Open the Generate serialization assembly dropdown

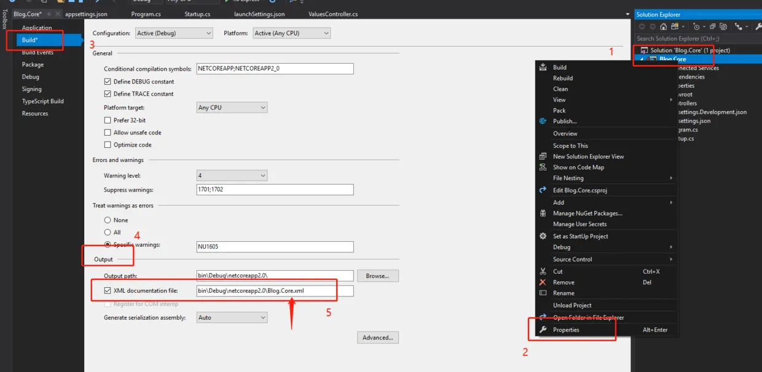pos(232,318)
